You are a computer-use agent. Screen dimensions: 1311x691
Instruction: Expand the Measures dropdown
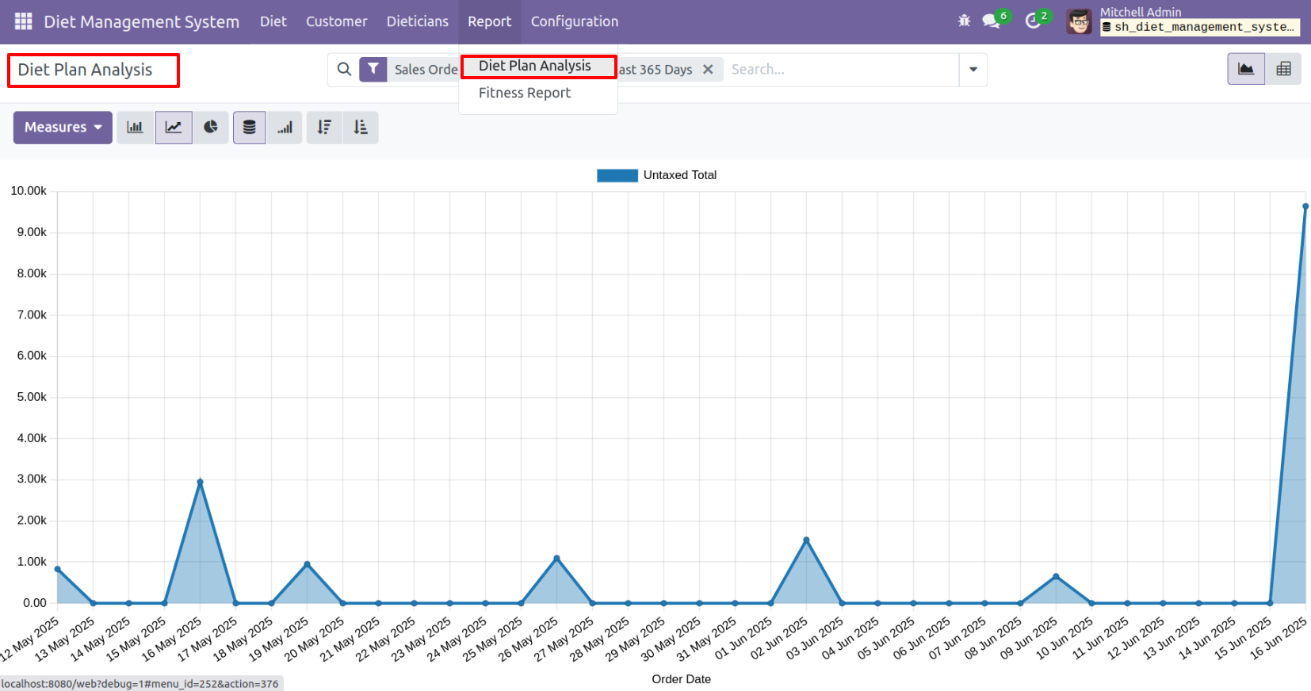pos(63,128)
